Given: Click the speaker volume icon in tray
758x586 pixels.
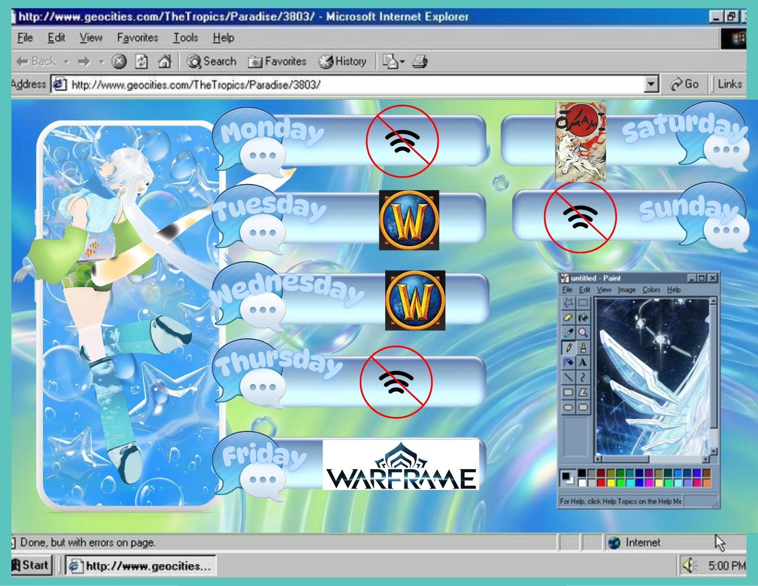Looking at the screenshot, I should click(689, 565).
